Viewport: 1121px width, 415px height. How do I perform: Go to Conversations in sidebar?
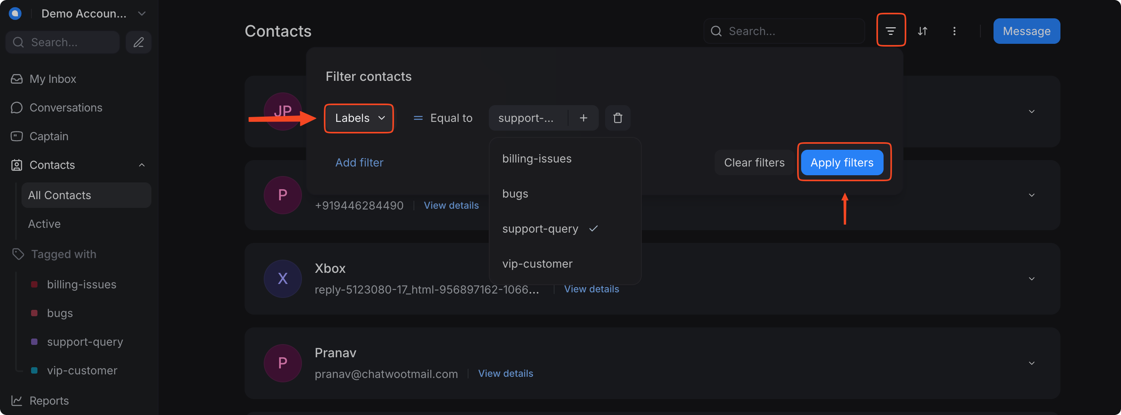click(x=65, y=108)
